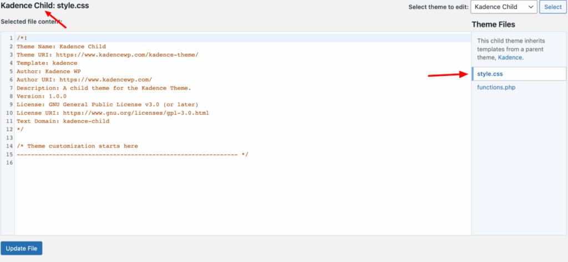The width and height of the screenshot is (568, 262).
Task: Click the 'Kadence Child: style.css' heading
Action: click(x=45, y=6)
